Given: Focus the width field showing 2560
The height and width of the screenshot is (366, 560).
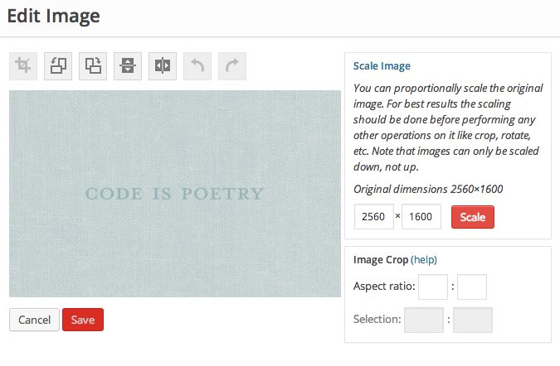Looking at the screenshot, I should 373,217.
